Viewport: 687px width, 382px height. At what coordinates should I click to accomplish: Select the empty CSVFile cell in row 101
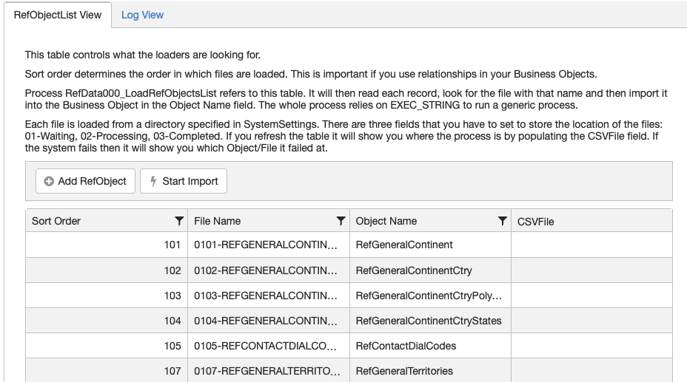coord(592,245)
